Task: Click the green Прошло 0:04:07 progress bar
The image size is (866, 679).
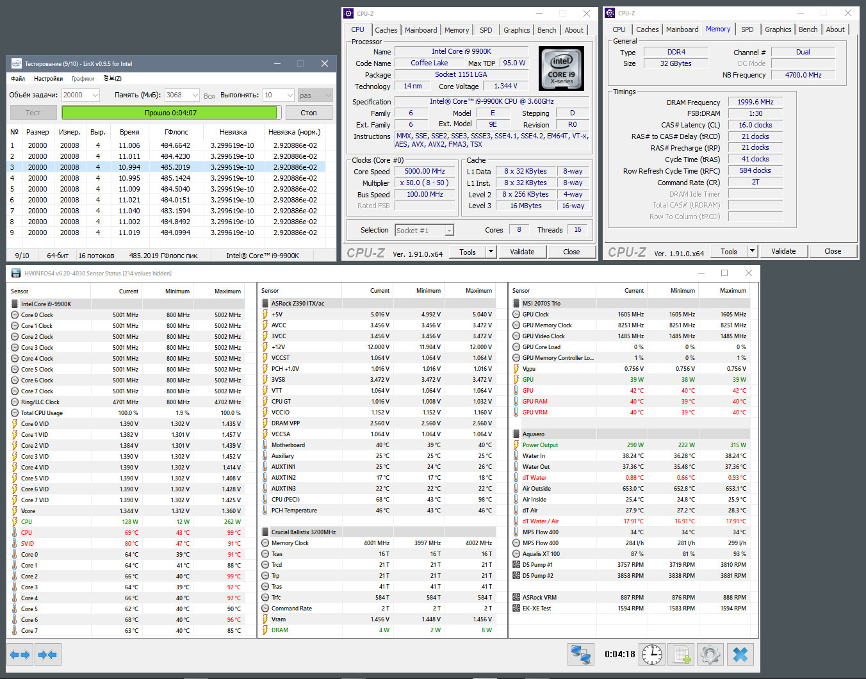Action: (x=170, y=113)
